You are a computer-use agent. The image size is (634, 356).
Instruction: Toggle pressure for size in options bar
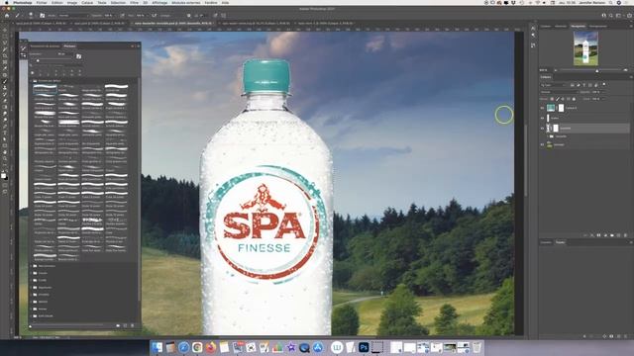215,16
